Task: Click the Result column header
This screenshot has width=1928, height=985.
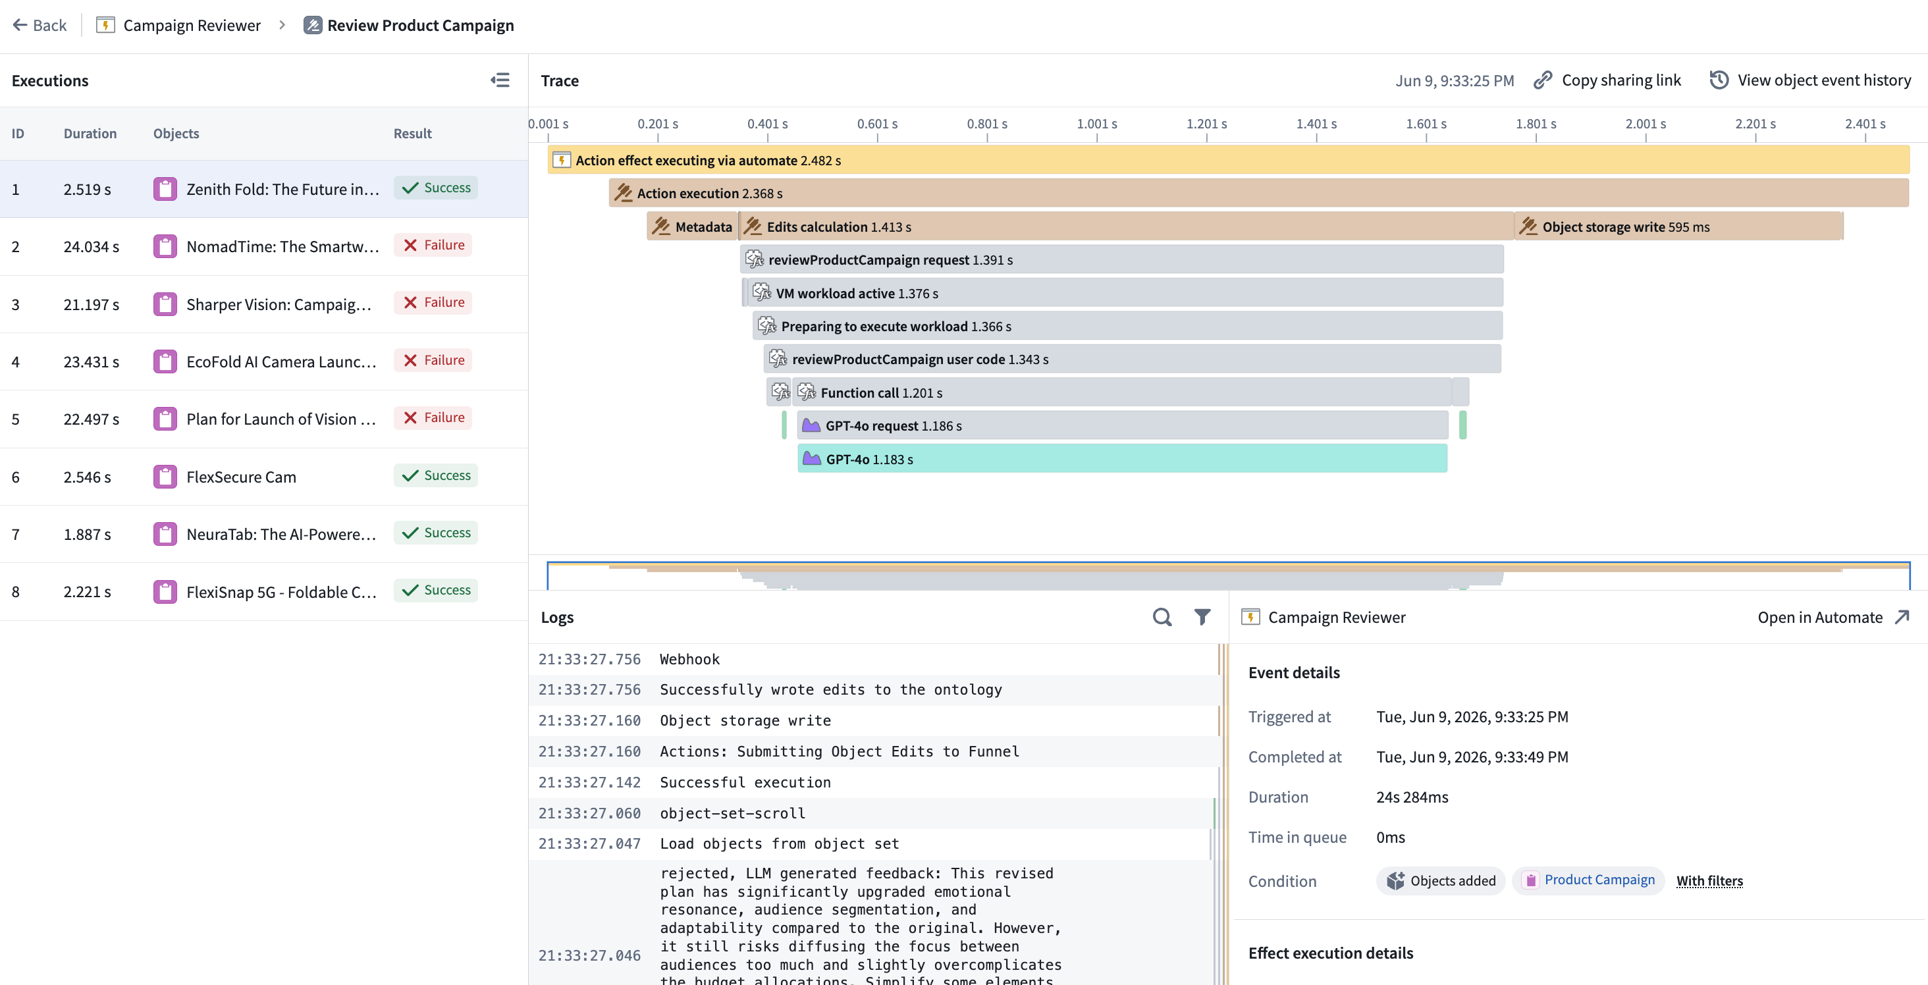Action: pyautogui.click(x=412, y=134)
